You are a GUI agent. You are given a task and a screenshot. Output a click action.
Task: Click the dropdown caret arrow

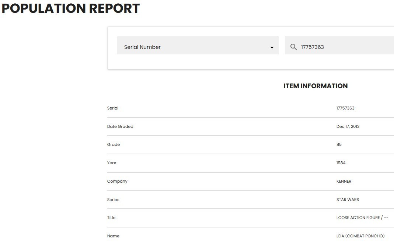[272, 47]
